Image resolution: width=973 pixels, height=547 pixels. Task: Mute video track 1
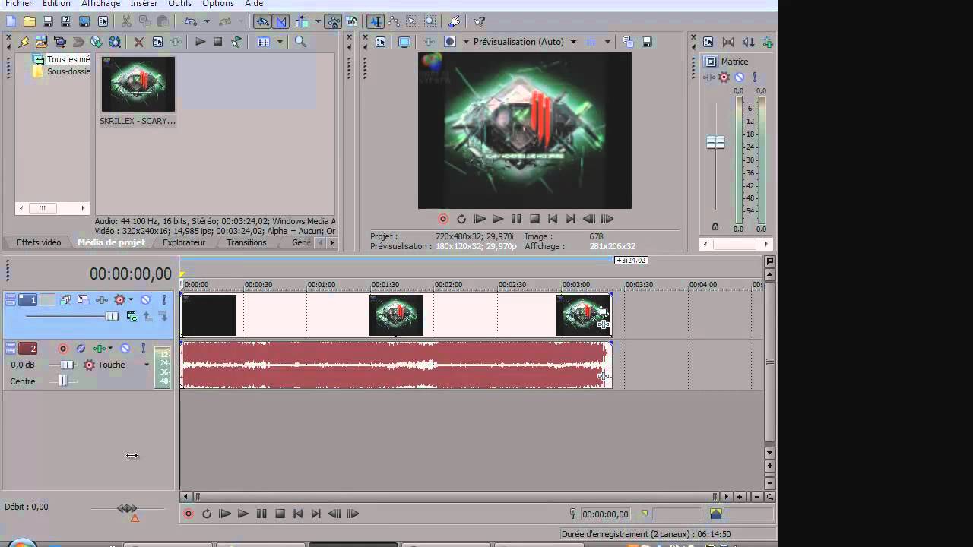pyautogui.click(x=146, y=300)
